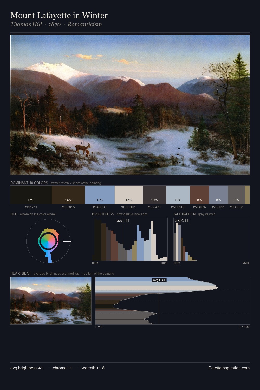Click the "HEARTBEAT" section heading
The height and width of the screenshot is (390, 260).
21,273
